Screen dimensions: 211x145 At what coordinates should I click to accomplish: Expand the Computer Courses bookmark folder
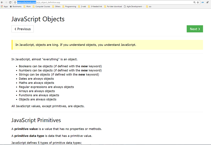click(41, 6)
